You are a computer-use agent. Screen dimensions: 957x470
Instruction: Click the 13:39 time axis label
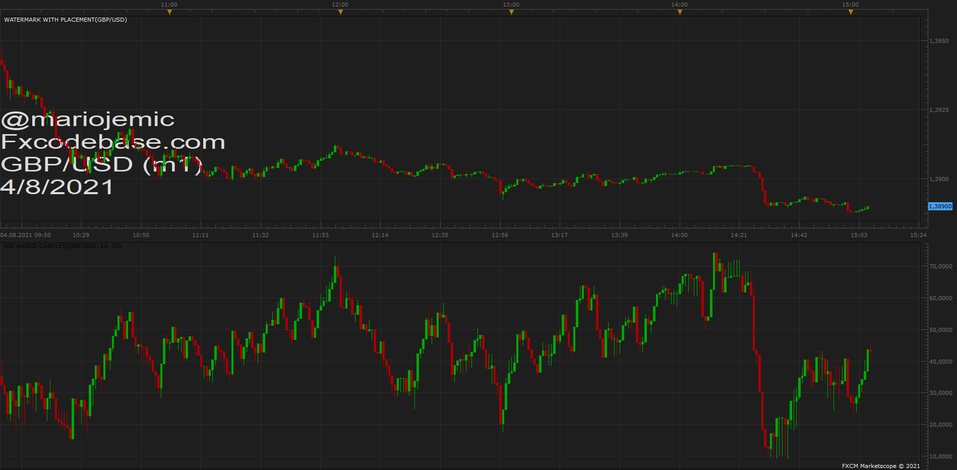pos(619,235)
